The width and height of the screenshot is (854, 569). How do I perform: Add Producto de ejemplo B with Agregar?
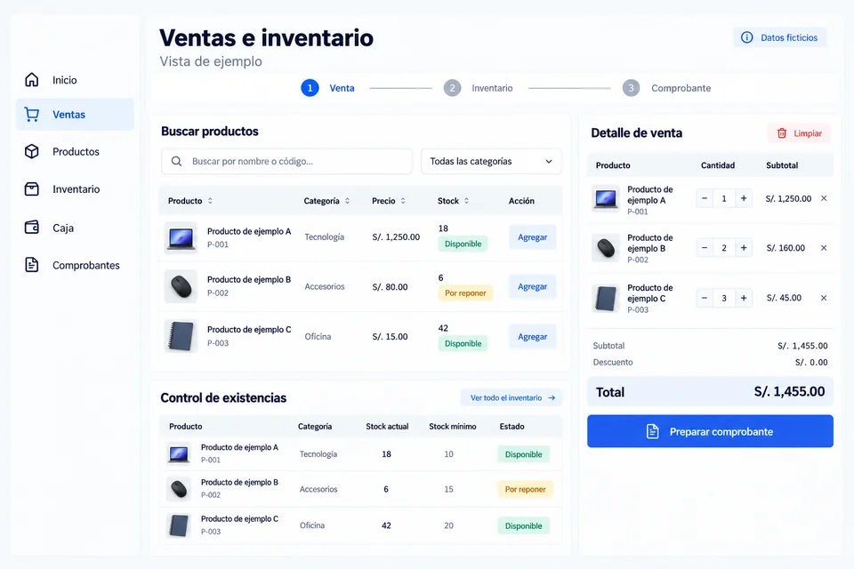point(532,286)
